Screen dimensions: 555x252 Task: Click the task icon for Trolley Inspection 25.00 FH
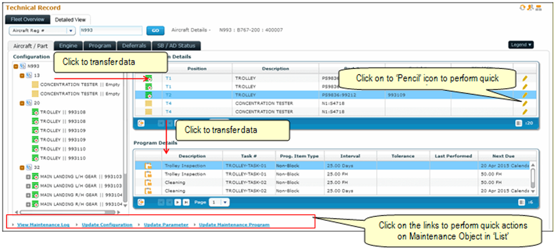pos(148,174)
